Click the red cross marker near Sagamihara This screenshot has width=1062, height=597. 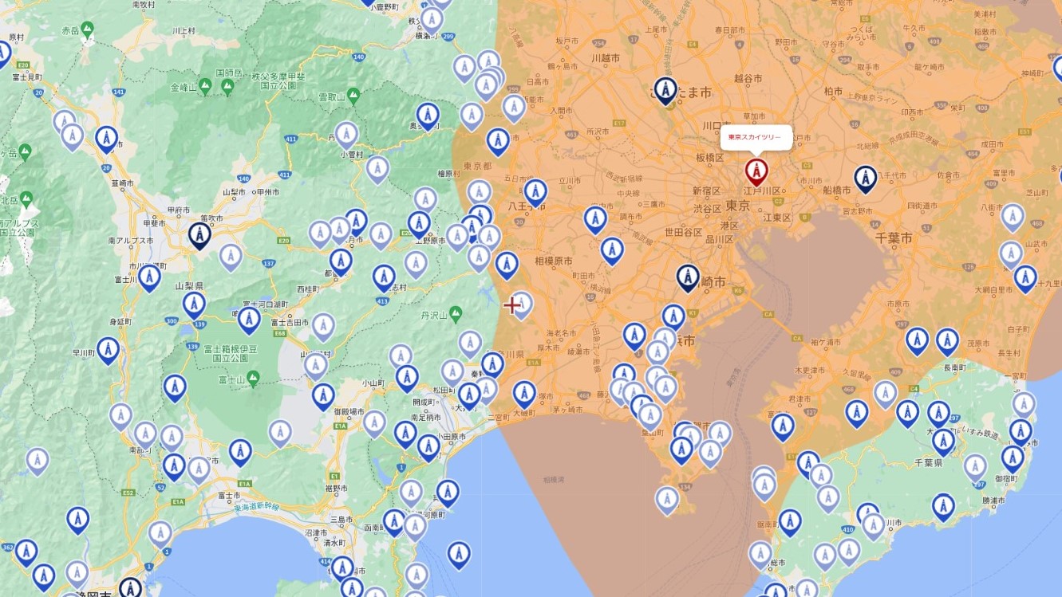click(x=512, y=304)
